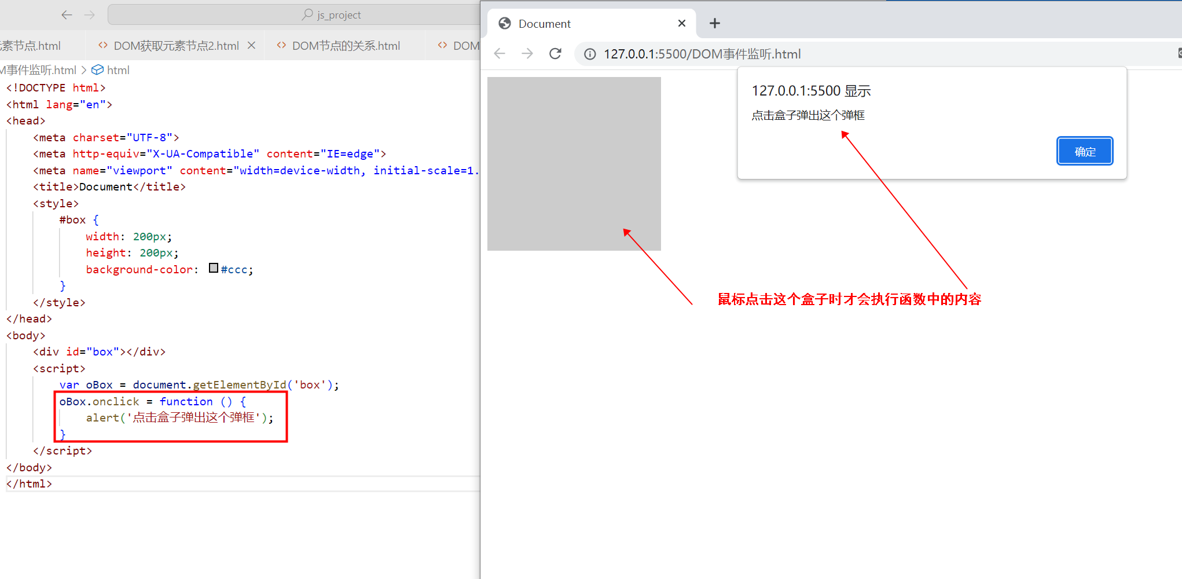Click the file icon on DOM获取元素节点2.html tab
The image size is (1182, 579).
(x=103, y=45)
